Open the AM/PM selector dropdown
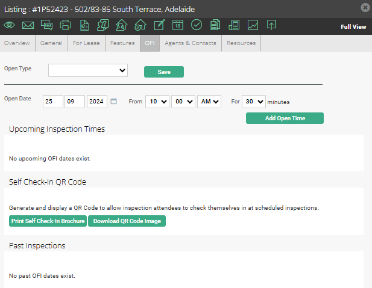The height and width of the screenshot is (288, 372). click(209, 102)
